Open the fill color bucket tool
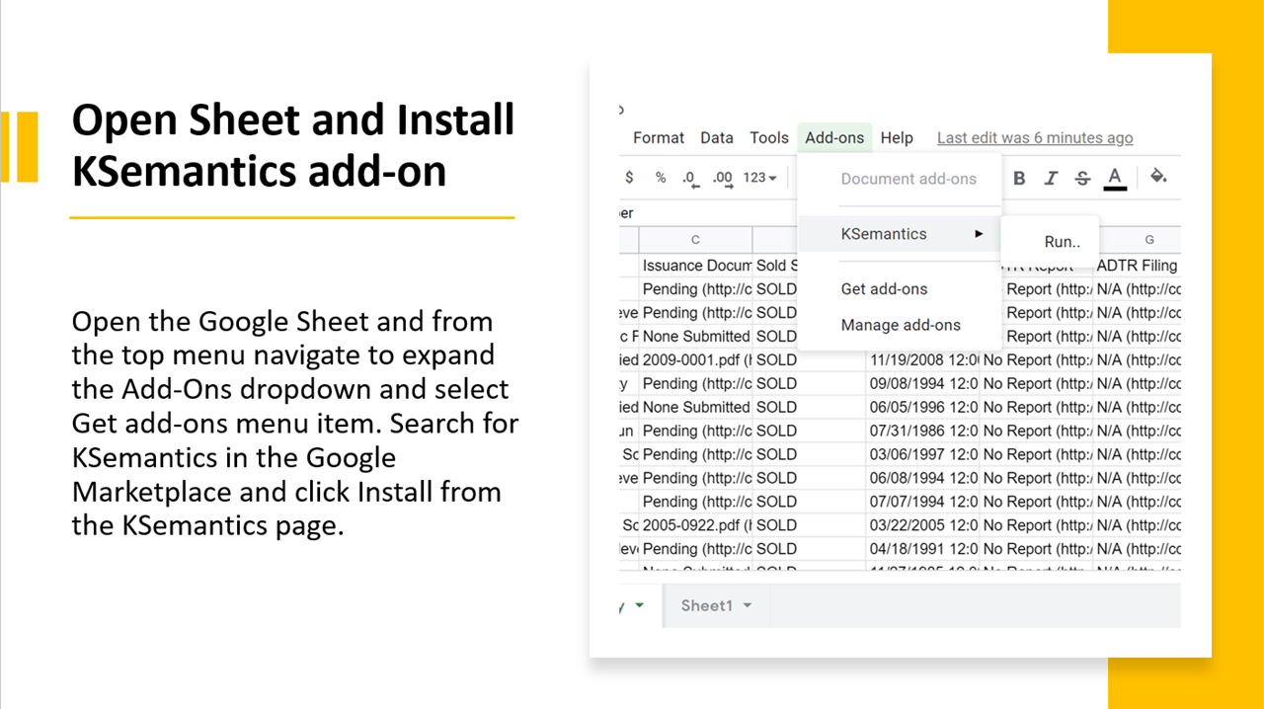 1158,178
